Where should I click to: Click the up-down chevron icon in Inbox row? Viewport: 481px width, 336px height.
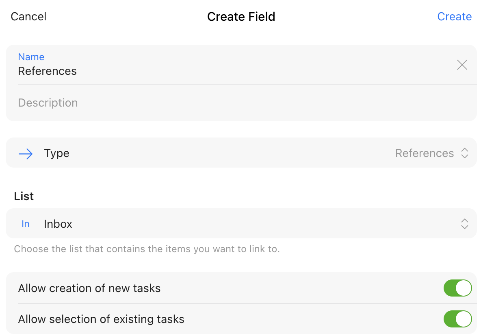pyautogui.click(x=465, y=224)
